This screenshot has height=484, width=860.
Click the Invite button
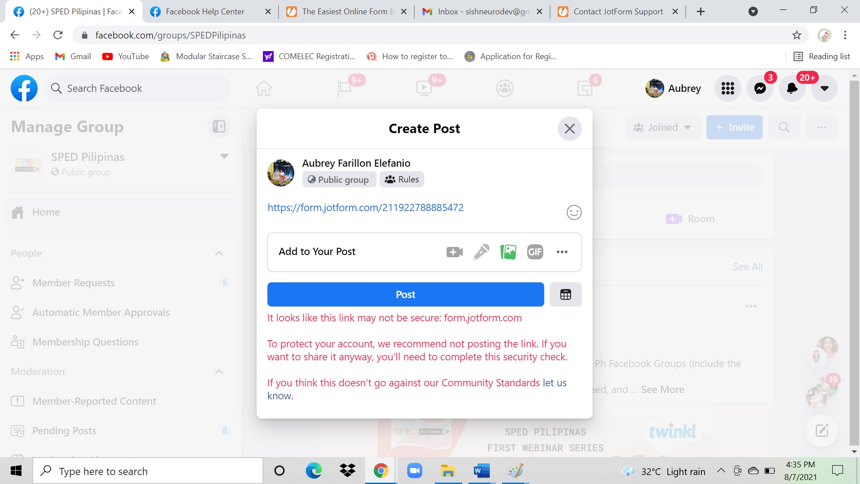pyautogui.click(x=735, y=127)
